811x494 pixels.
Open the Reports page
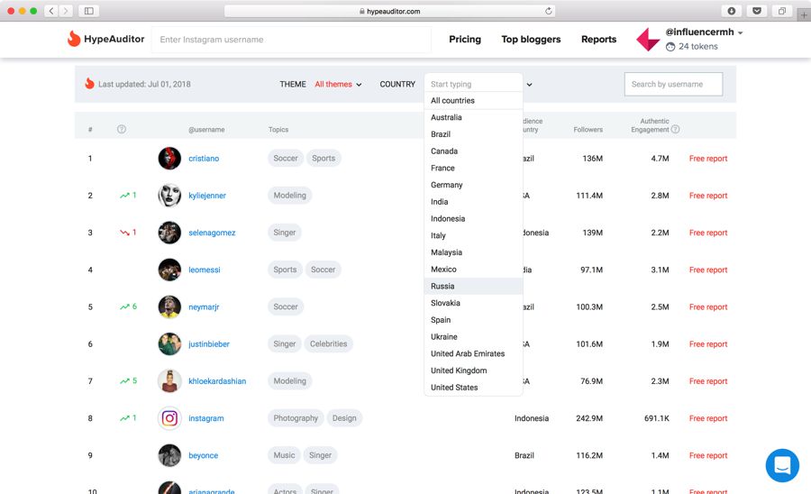tap(598, 40)
